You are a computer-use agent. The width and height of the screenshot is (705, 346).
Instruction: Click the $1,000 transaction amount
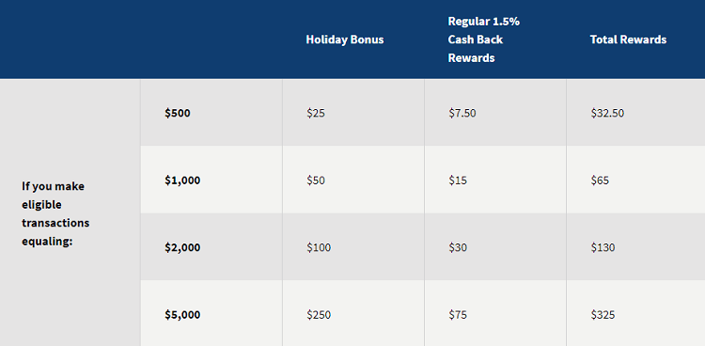pos(182,181)
